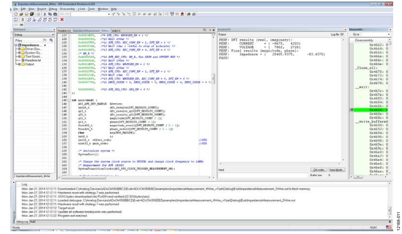Select the ImpedanceMeasurement_4Wire workspace tab
The width and height of the screenshot is (402, 234).
tap(33, 176)
